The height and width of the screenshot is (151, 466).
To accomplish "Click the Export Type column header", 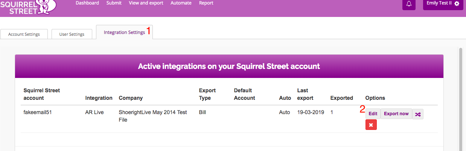I will pyautogui.click(x=207, y=94).
